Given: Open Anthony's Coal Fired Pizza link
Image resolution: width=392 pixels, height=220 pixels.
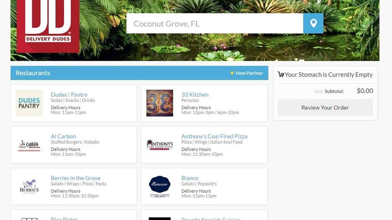Looking at the screenshot, I should (x=214, y=136).
